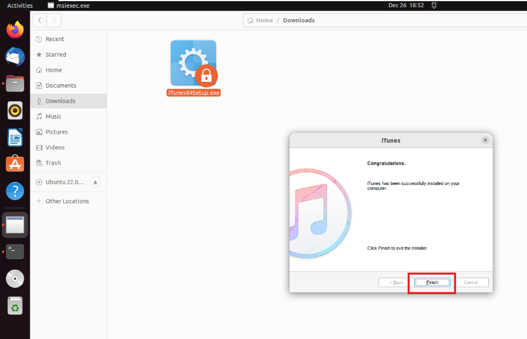Open Other Locations in sidebar
This screenshot has height=339, width=527.
pos(69,201)
